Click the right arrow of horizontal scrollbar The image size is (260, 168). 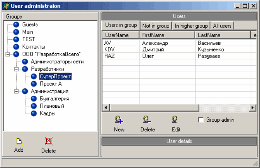pyautogui.click(x=253, y=108)
